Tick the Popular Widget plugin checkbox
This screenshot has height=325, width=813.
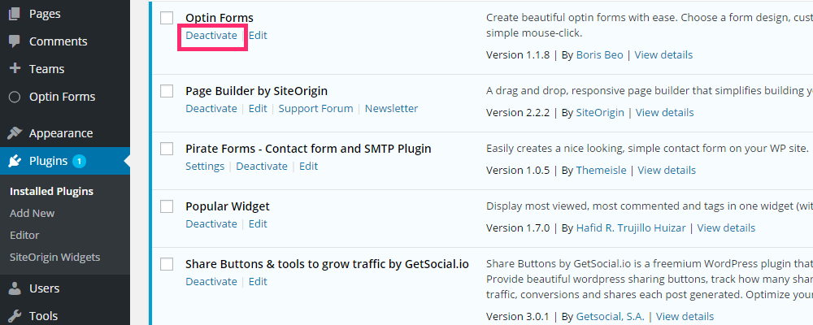point(167,206)
